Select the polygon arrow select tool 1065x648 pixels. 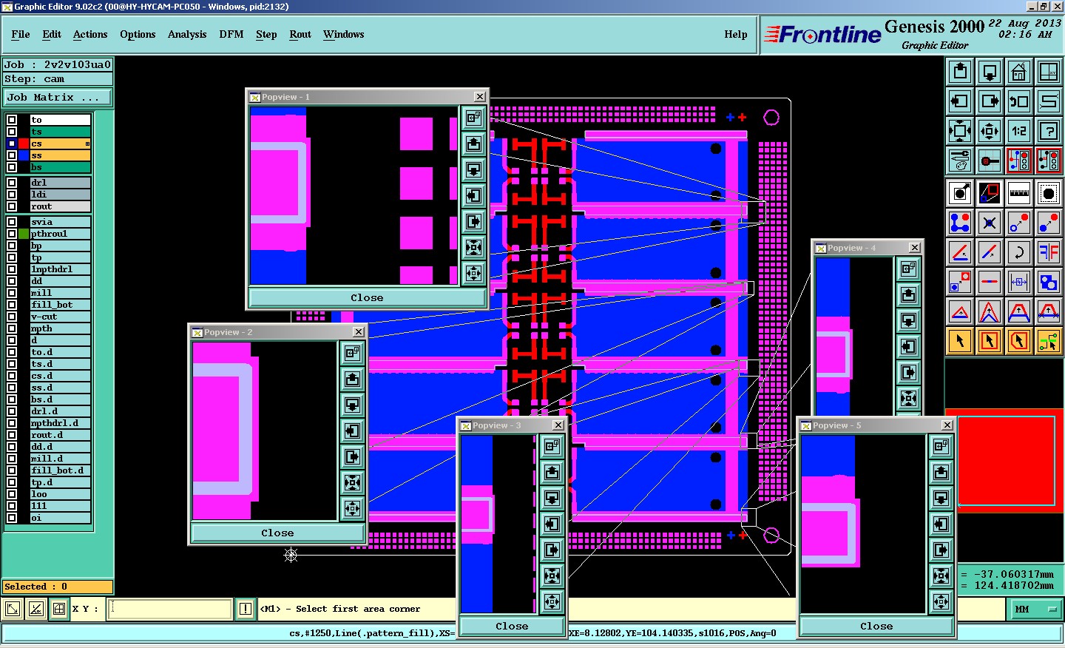point(1019,341)
